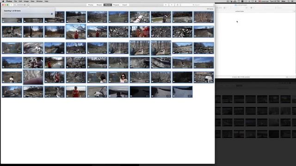296x166 pixels.
Task: Select the finger-covered lens enlarged thumbnail
Action: (x=33, y=77)
